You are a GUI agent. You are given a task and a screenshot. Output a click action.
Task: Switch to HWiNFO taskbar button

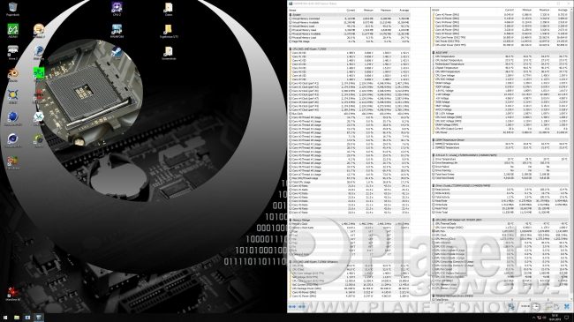[x=39, y=318]
